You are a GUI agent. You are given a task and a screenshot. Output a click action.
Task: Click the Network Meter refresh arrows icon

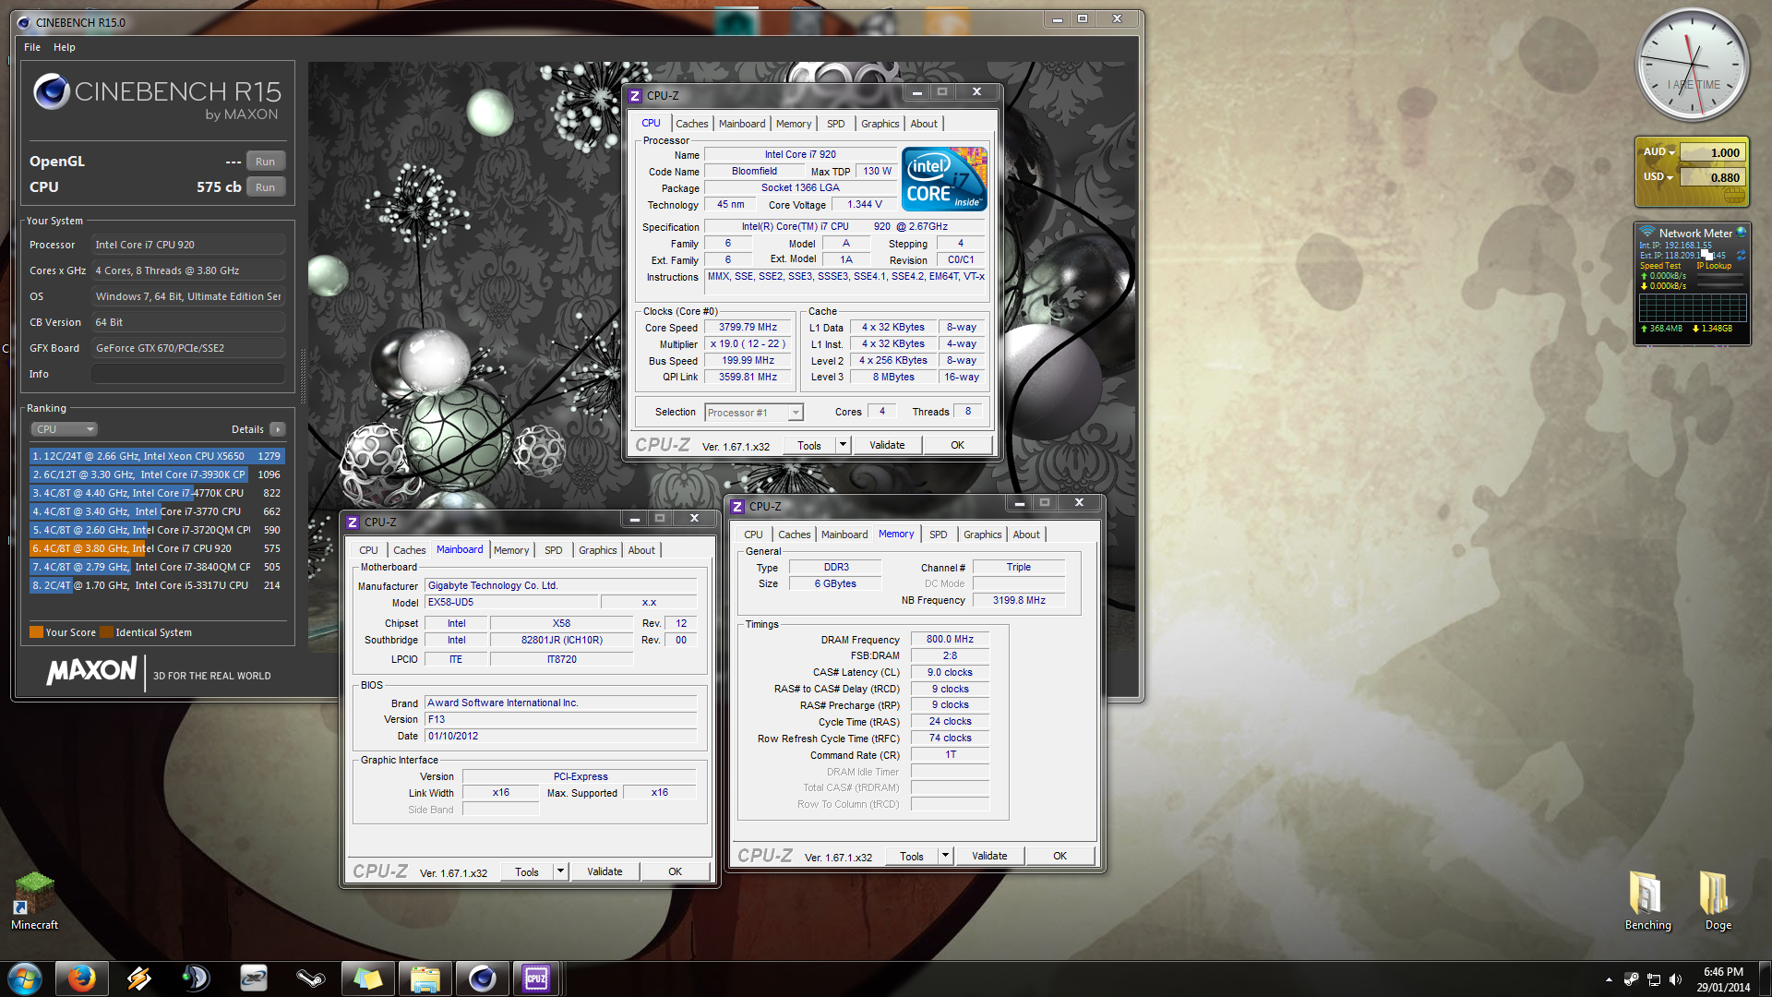(1741, 255)
